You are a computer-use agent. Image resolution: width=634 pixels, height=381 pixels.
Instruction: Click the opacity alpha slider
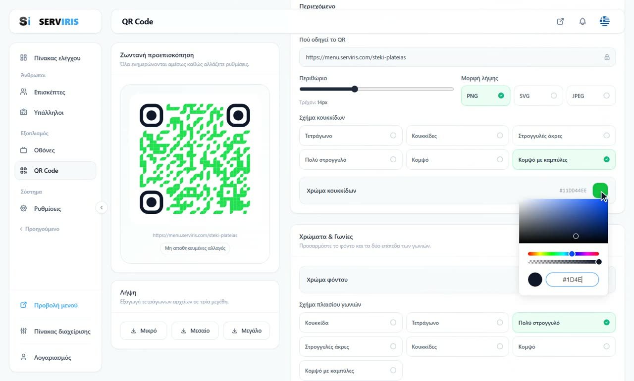coord(563,262)
